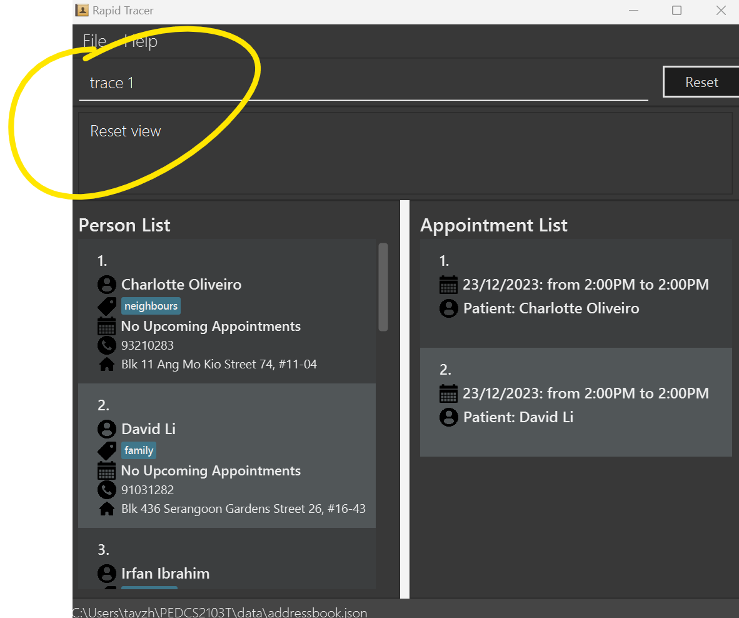The image size is (739, 618).
Task: Click the 'family' tag label
Action: coord(139,450)
